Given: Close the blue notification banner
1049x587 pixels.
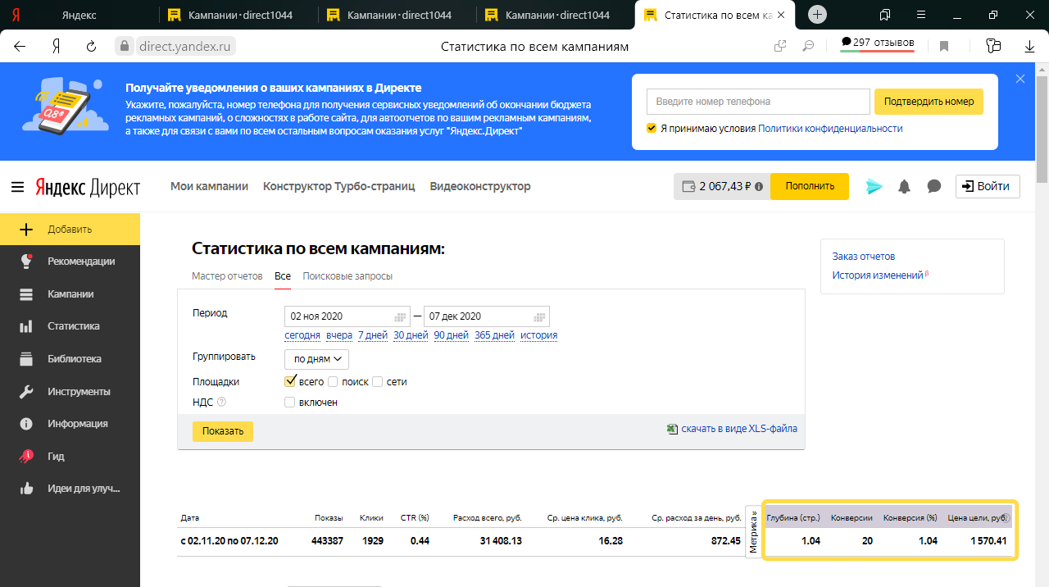Looking at the screenshot, I should pyautogui.click(x=1020, y=79).
